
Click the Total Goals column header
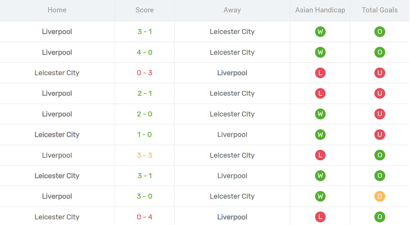tap(380, 10)
